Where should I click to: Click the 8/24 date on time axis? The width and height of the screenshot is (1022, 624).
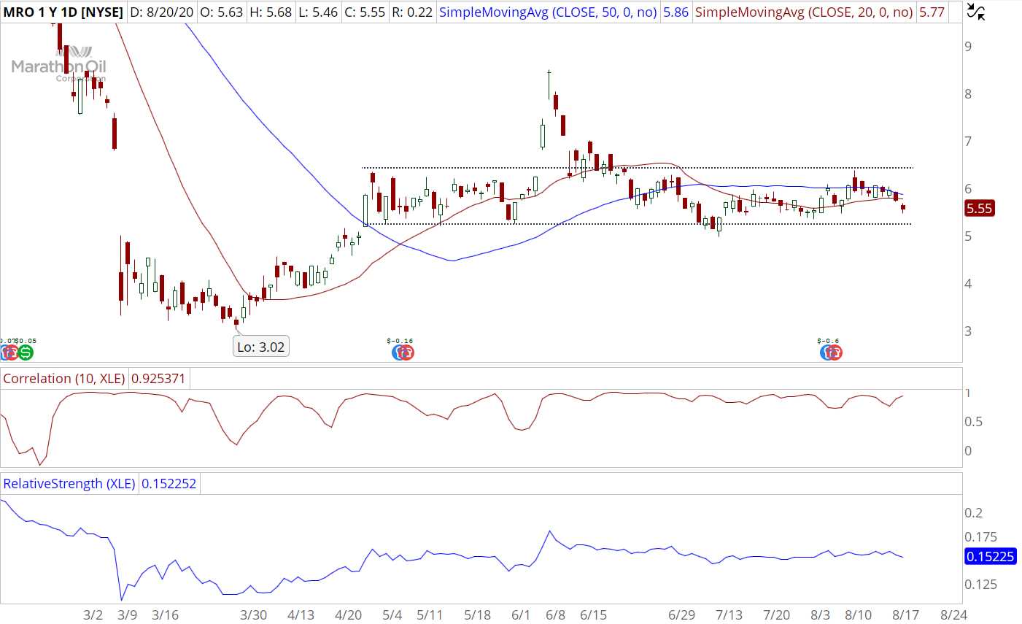pyautogui.click(x=953, y=615)
